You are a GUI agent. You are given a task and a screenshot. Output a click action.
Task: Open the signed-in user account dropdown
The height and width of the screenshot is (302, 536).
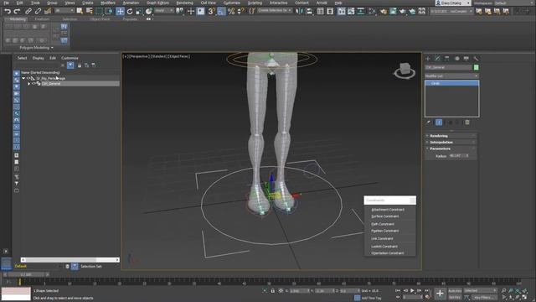coord(453,3)
